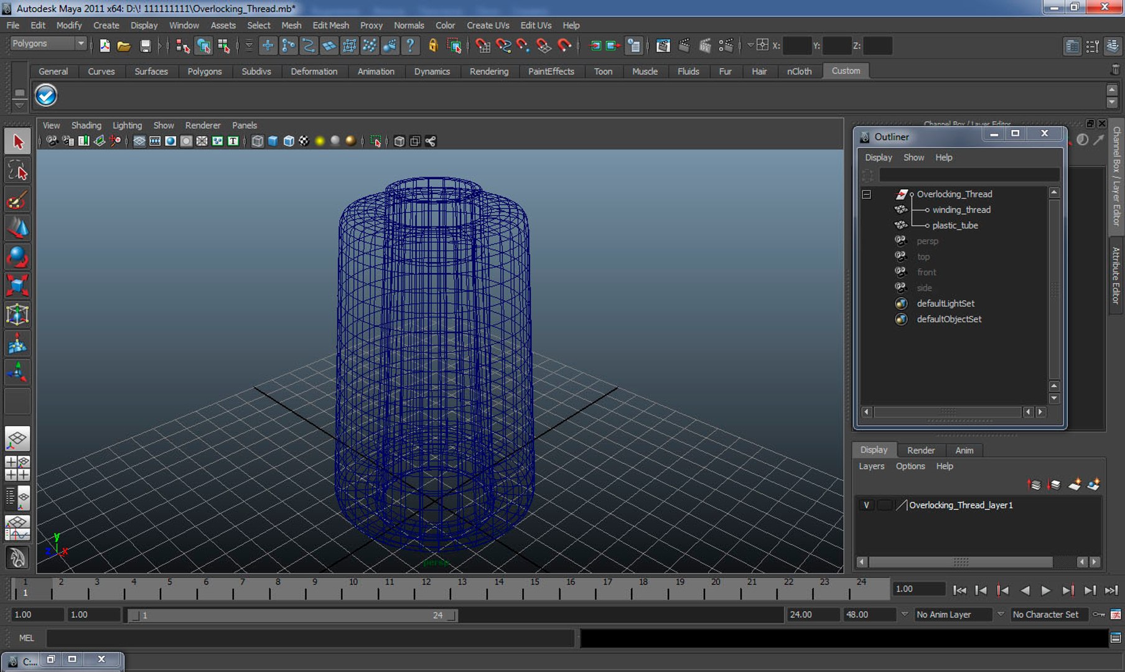Collapse the Overlocking_Thread tree node
This screenshot has height=672, width=1125.
point(866,194)
